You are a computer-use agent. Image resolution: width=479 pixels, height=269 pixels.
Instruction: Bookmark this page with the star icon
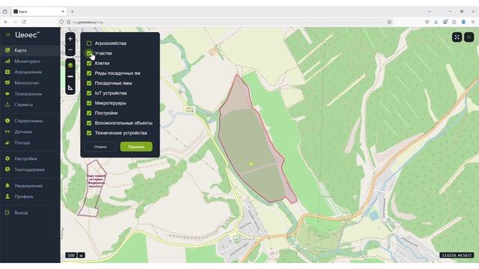[389, 22]
